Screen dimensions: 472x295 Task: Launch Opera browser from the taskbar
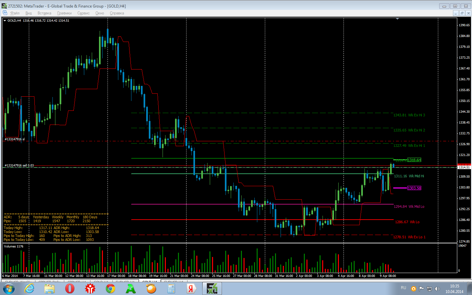(70, 289)
